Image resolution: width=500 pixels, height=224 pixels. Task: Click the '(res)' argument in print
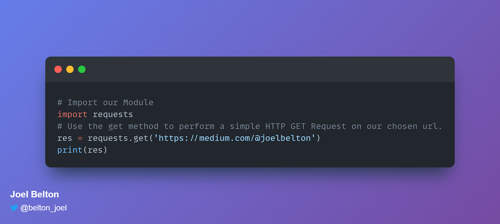(x=95, y=150)
